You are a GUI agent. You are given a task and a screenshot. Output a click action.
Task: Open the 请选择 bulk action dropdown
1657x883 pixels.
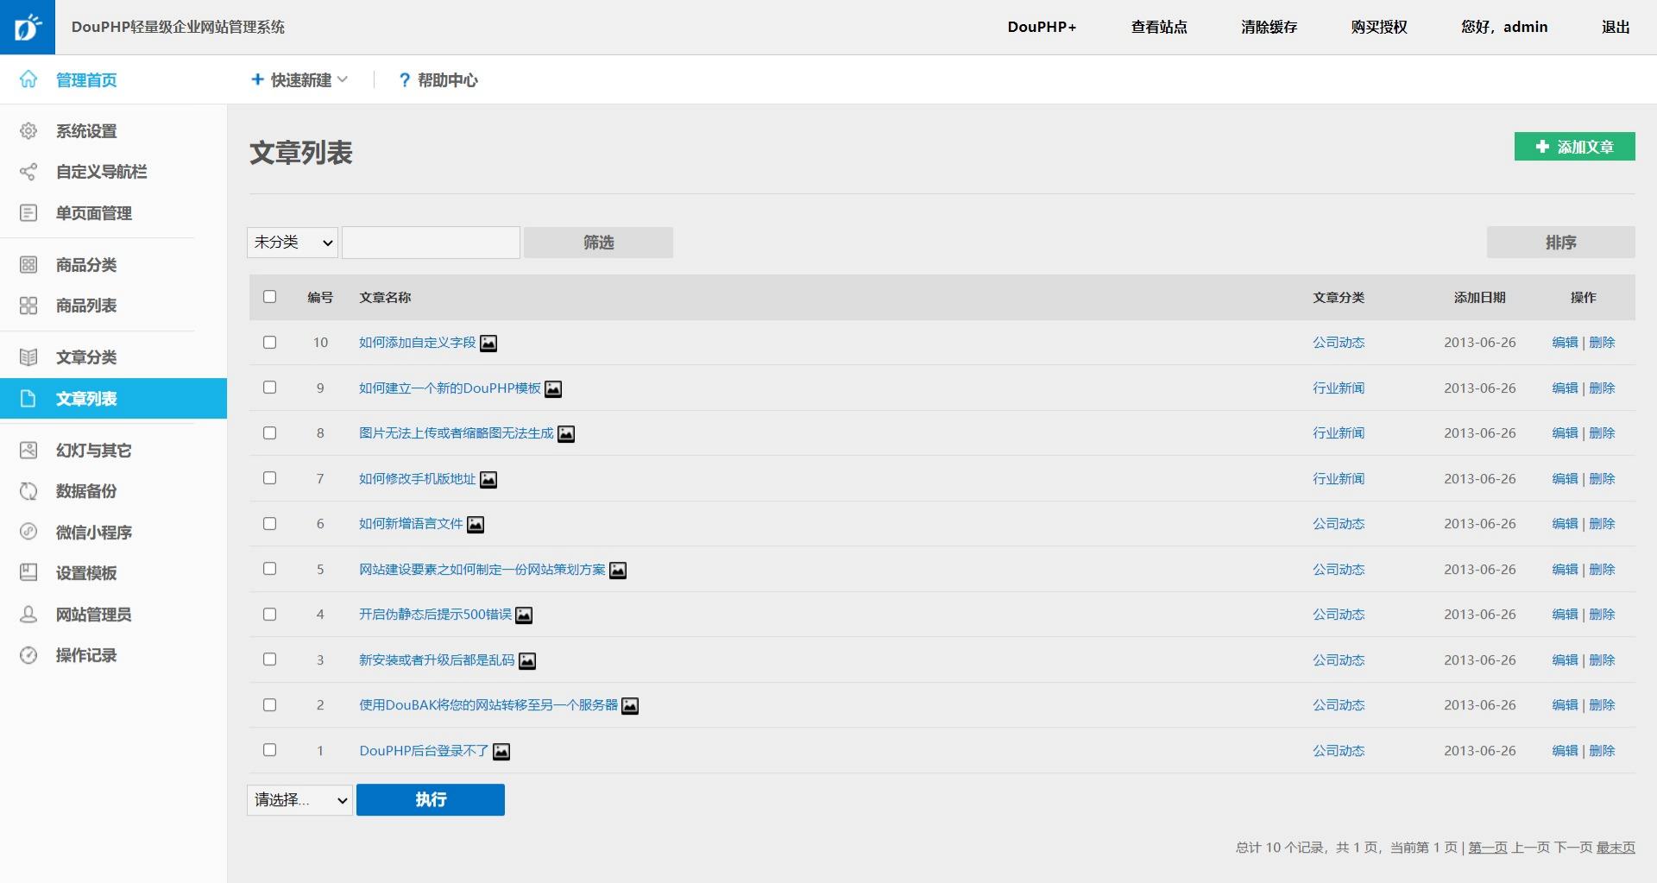tap(299, 800)
